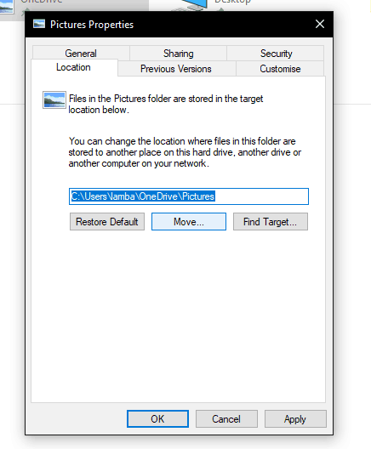
Task: Click the Move... button
Action: (189, 222)
